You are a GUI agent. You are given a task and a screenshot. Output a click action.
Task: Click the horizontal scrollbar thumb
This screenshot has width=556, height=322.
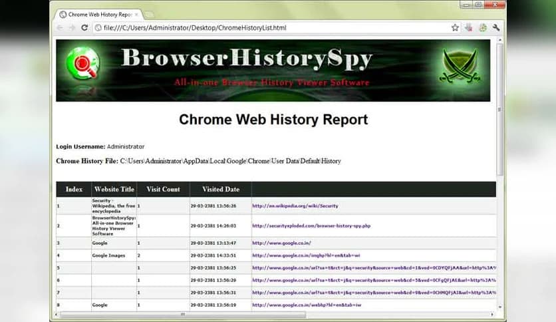pyautogui.click(x=183, y=315)
